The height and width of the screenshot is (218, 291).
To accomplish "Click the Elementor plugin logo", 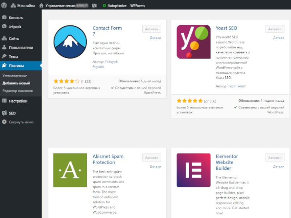I will point(194,170).
